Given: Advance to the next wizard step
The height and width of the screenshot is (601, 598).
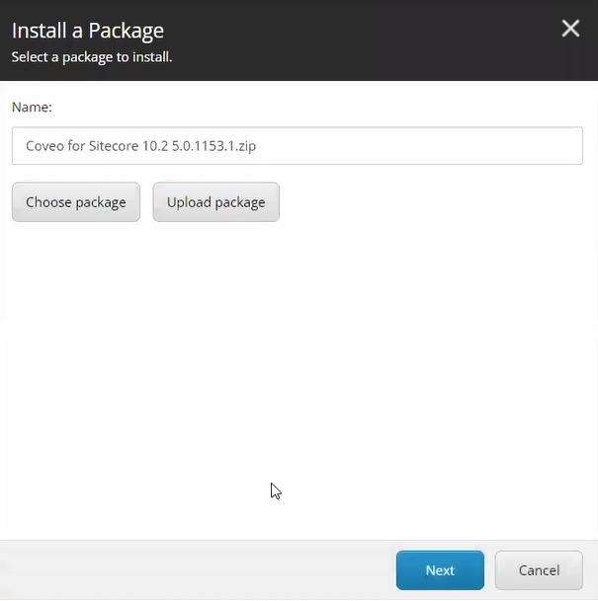Looking at the screenshot, I should (440, 570).
